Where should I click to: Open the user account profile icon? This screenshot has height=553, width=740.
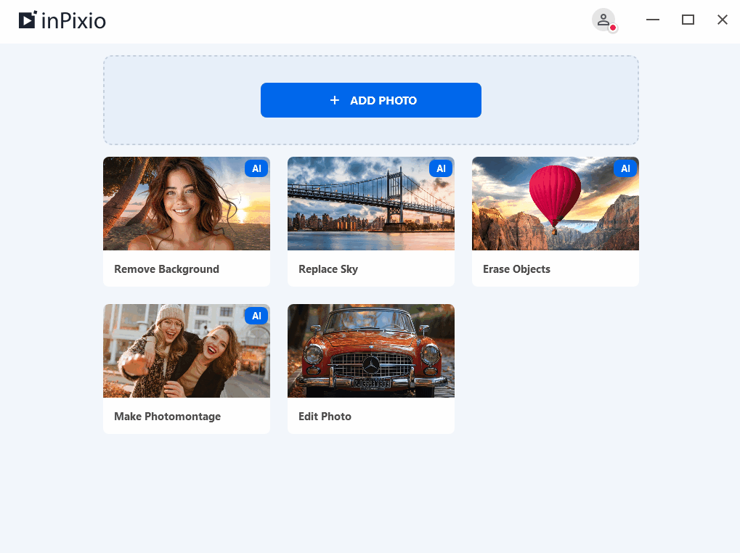603,20
